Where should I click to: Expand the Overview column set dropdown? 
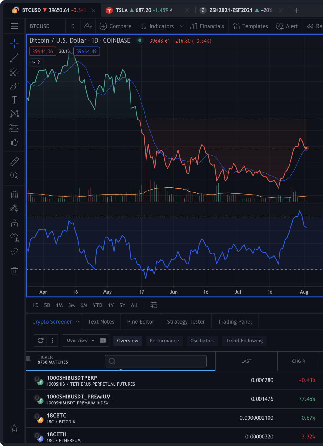coord(80,341)
